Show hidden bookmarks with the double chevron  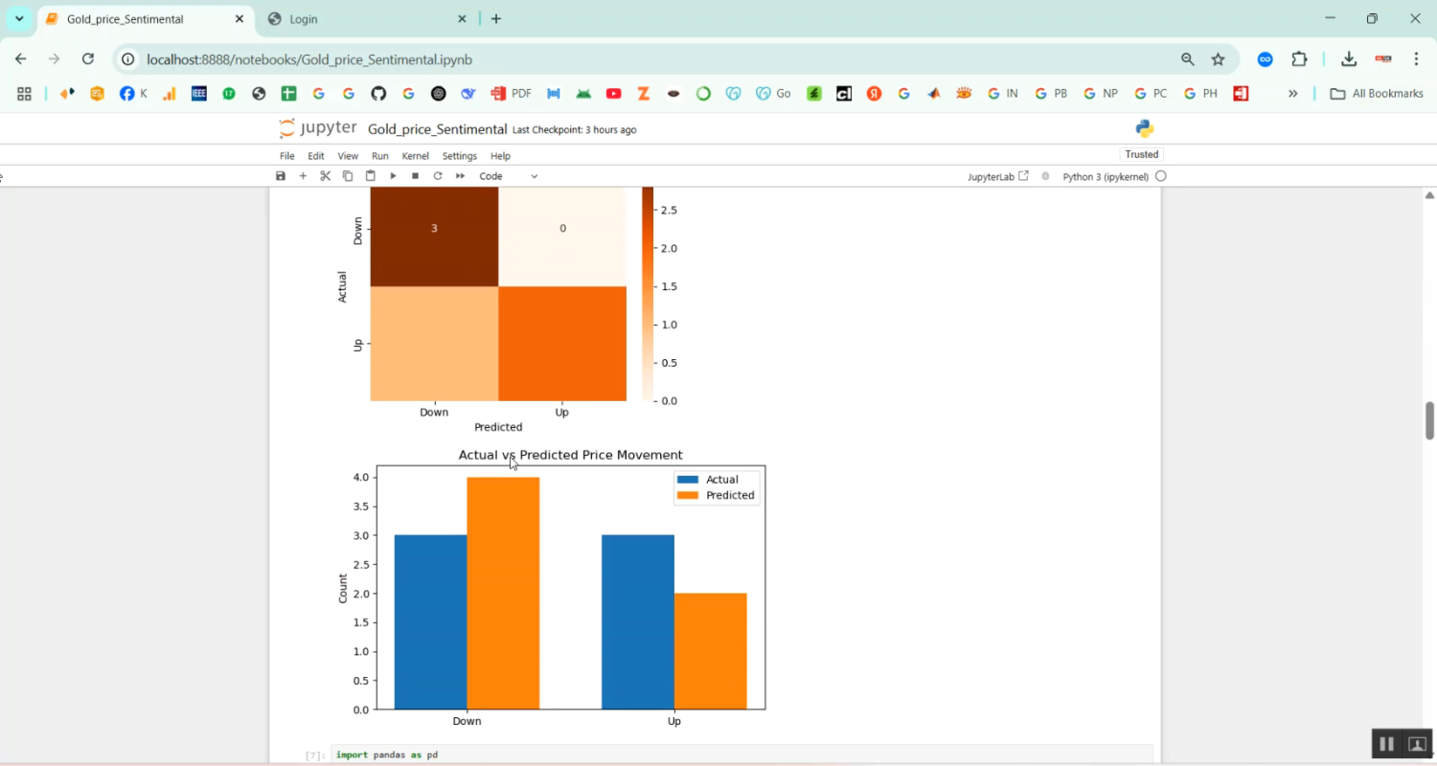tap(1292, 94)
